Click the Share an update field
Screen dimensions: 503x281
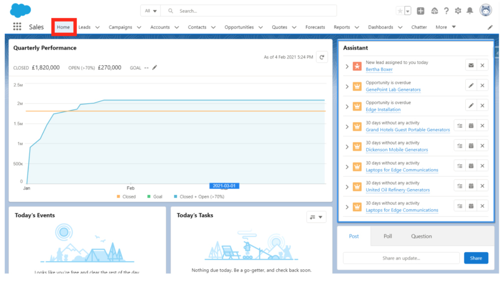(401, 258)
